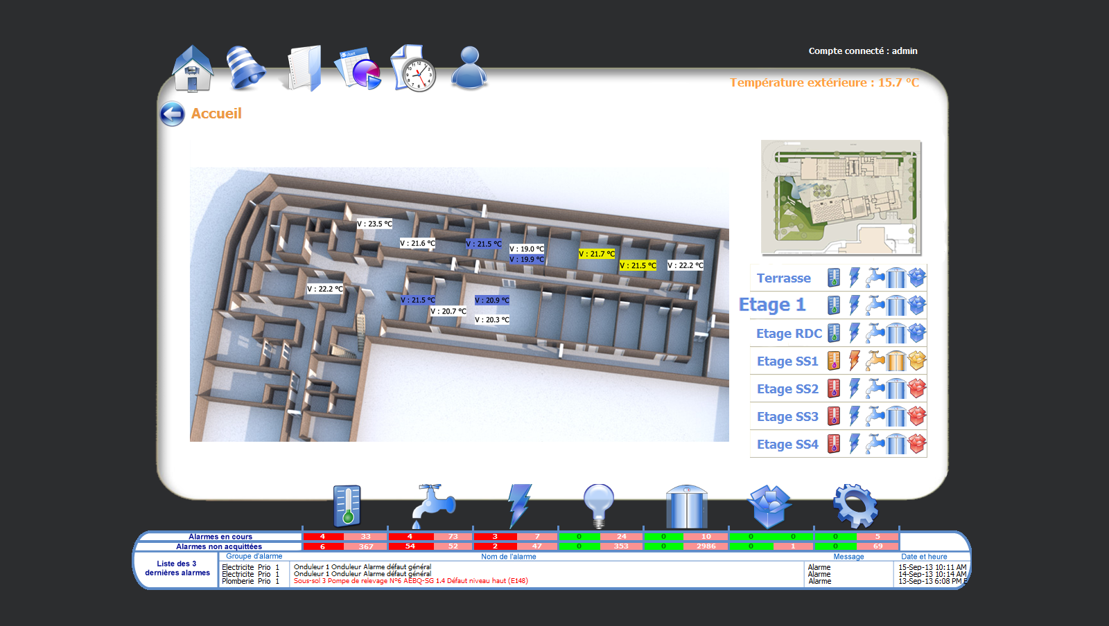The height and width of the screenshot is (626, 1109).
Task: Select the Terrasse level
Action: pyautogui.click(x=783, y=278)
